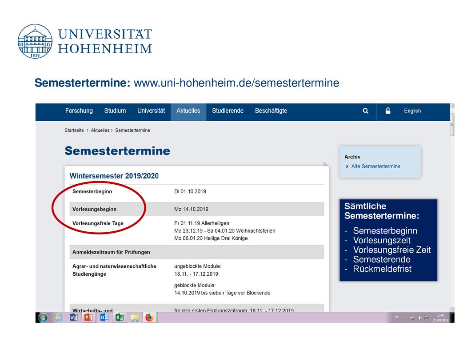Open the Forschung menu
The width and height of the screenshot is (455, 341).
click(79, 111)
